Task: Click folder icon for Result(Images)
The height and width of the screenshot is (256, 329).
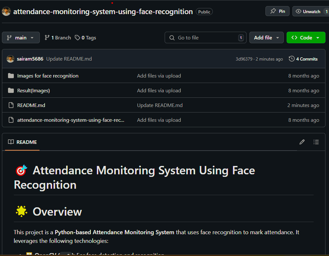Action: (x=11, y=90)
